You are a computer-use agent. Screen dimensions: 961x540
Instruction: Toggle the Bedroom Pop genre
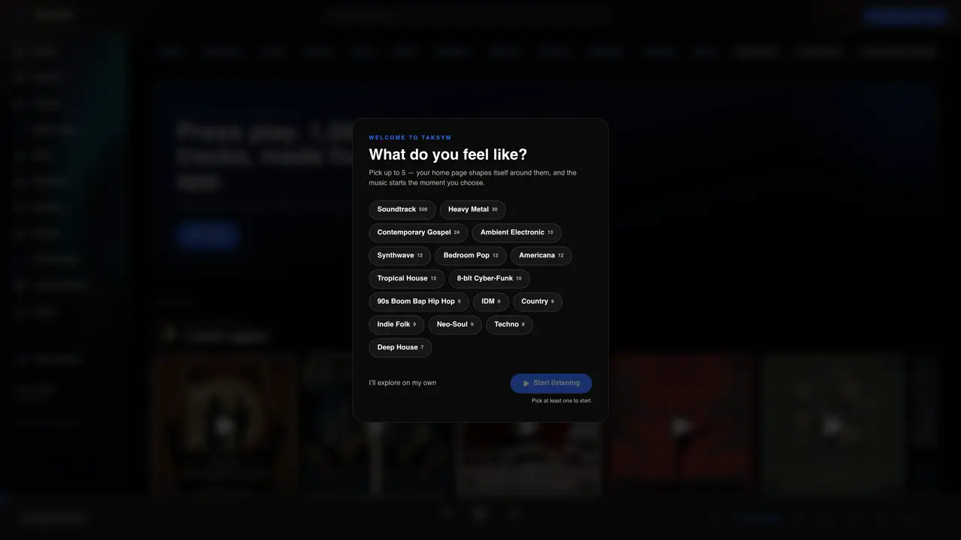471,256
